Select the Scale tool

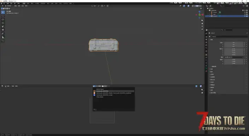(3, 26)
